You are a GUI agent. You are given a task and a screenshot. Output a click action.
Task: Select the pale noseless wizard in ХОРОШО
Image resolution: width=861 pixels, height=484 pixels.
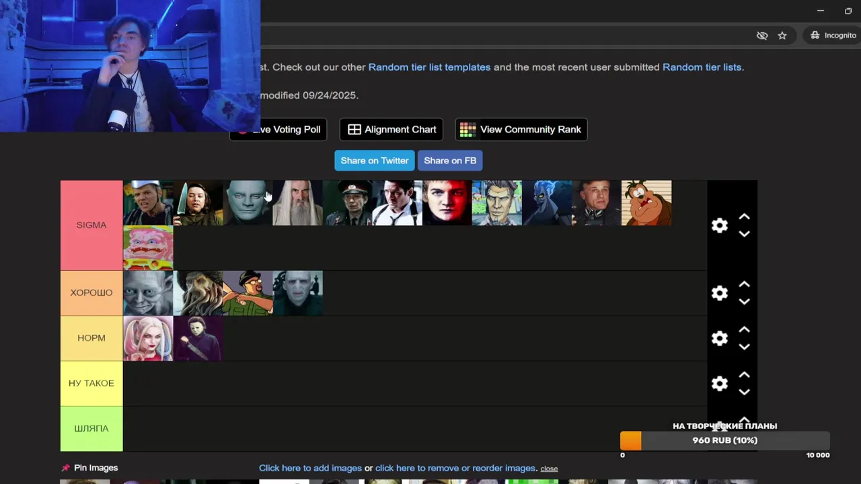[297, 293]
